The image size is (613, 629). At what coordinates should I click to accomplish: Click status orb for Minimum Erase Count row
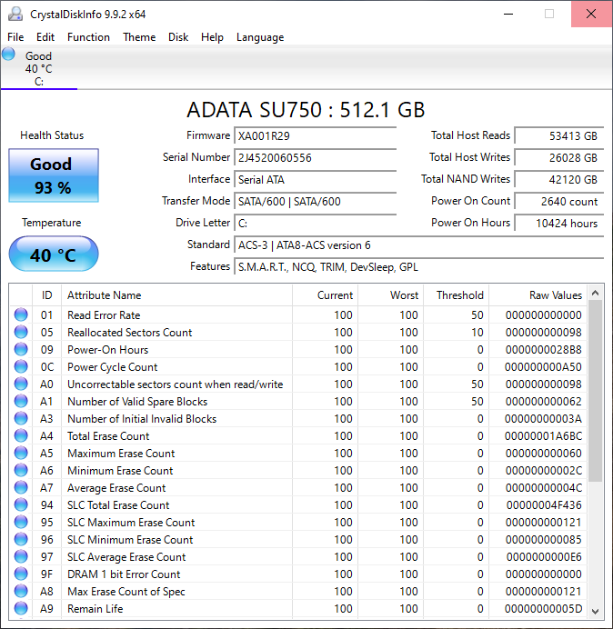point(21,470)
